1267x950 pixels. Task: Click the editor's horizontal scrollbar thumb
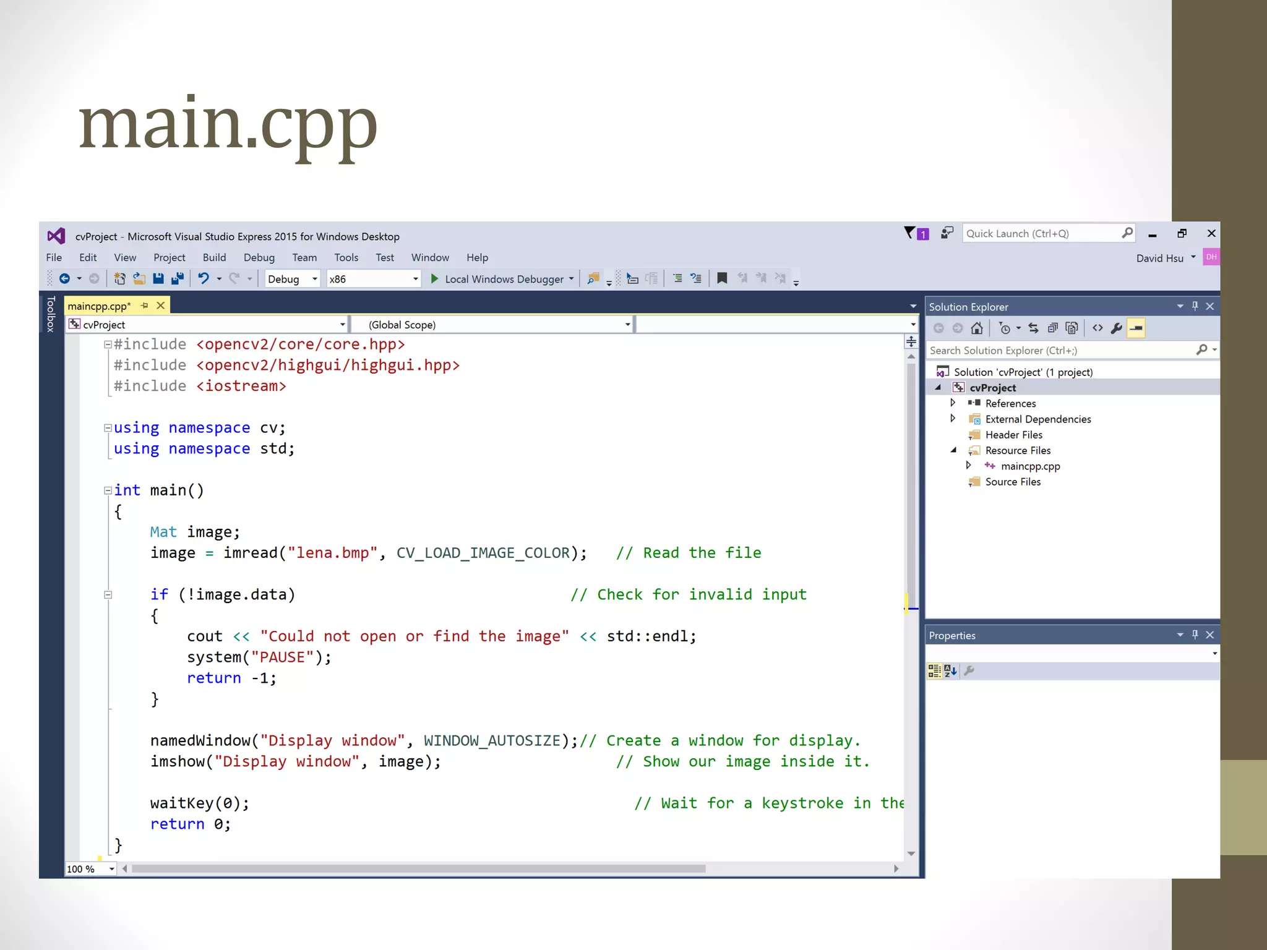tap(418, 868)
